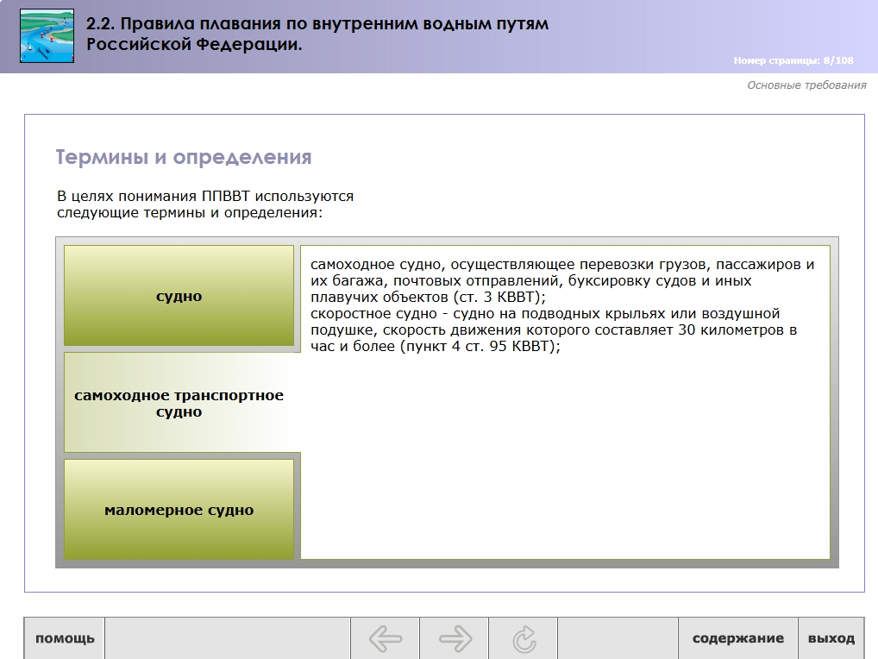Viewport: 878px width, 659px height.
Task: Go to the next page arrow
Action: [455, 638]
